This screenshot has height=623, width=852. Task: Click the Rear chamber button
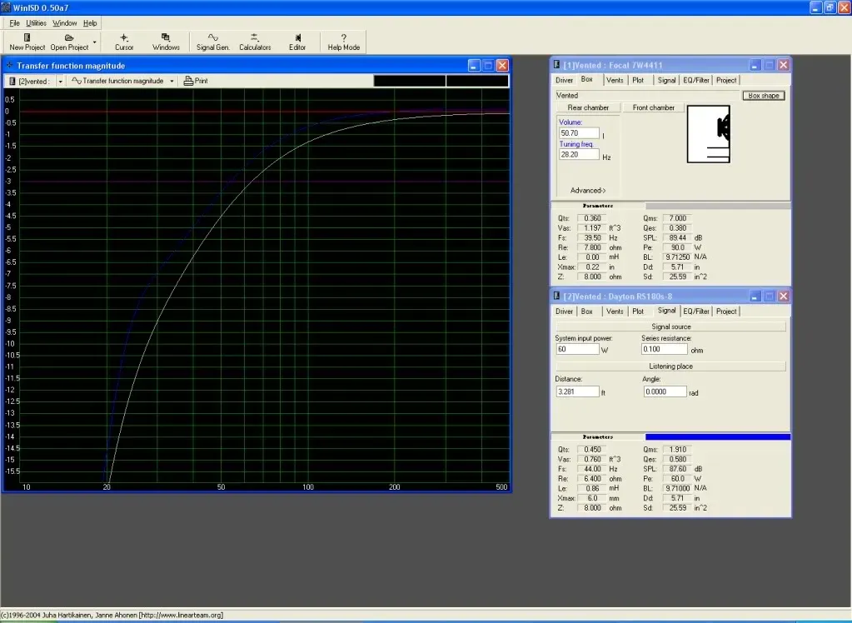588,107
